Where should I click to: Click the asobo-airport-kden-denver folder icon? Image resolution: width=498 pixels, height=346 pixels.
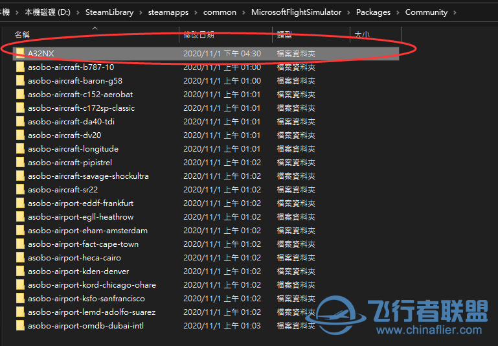(x=20, y=271)
